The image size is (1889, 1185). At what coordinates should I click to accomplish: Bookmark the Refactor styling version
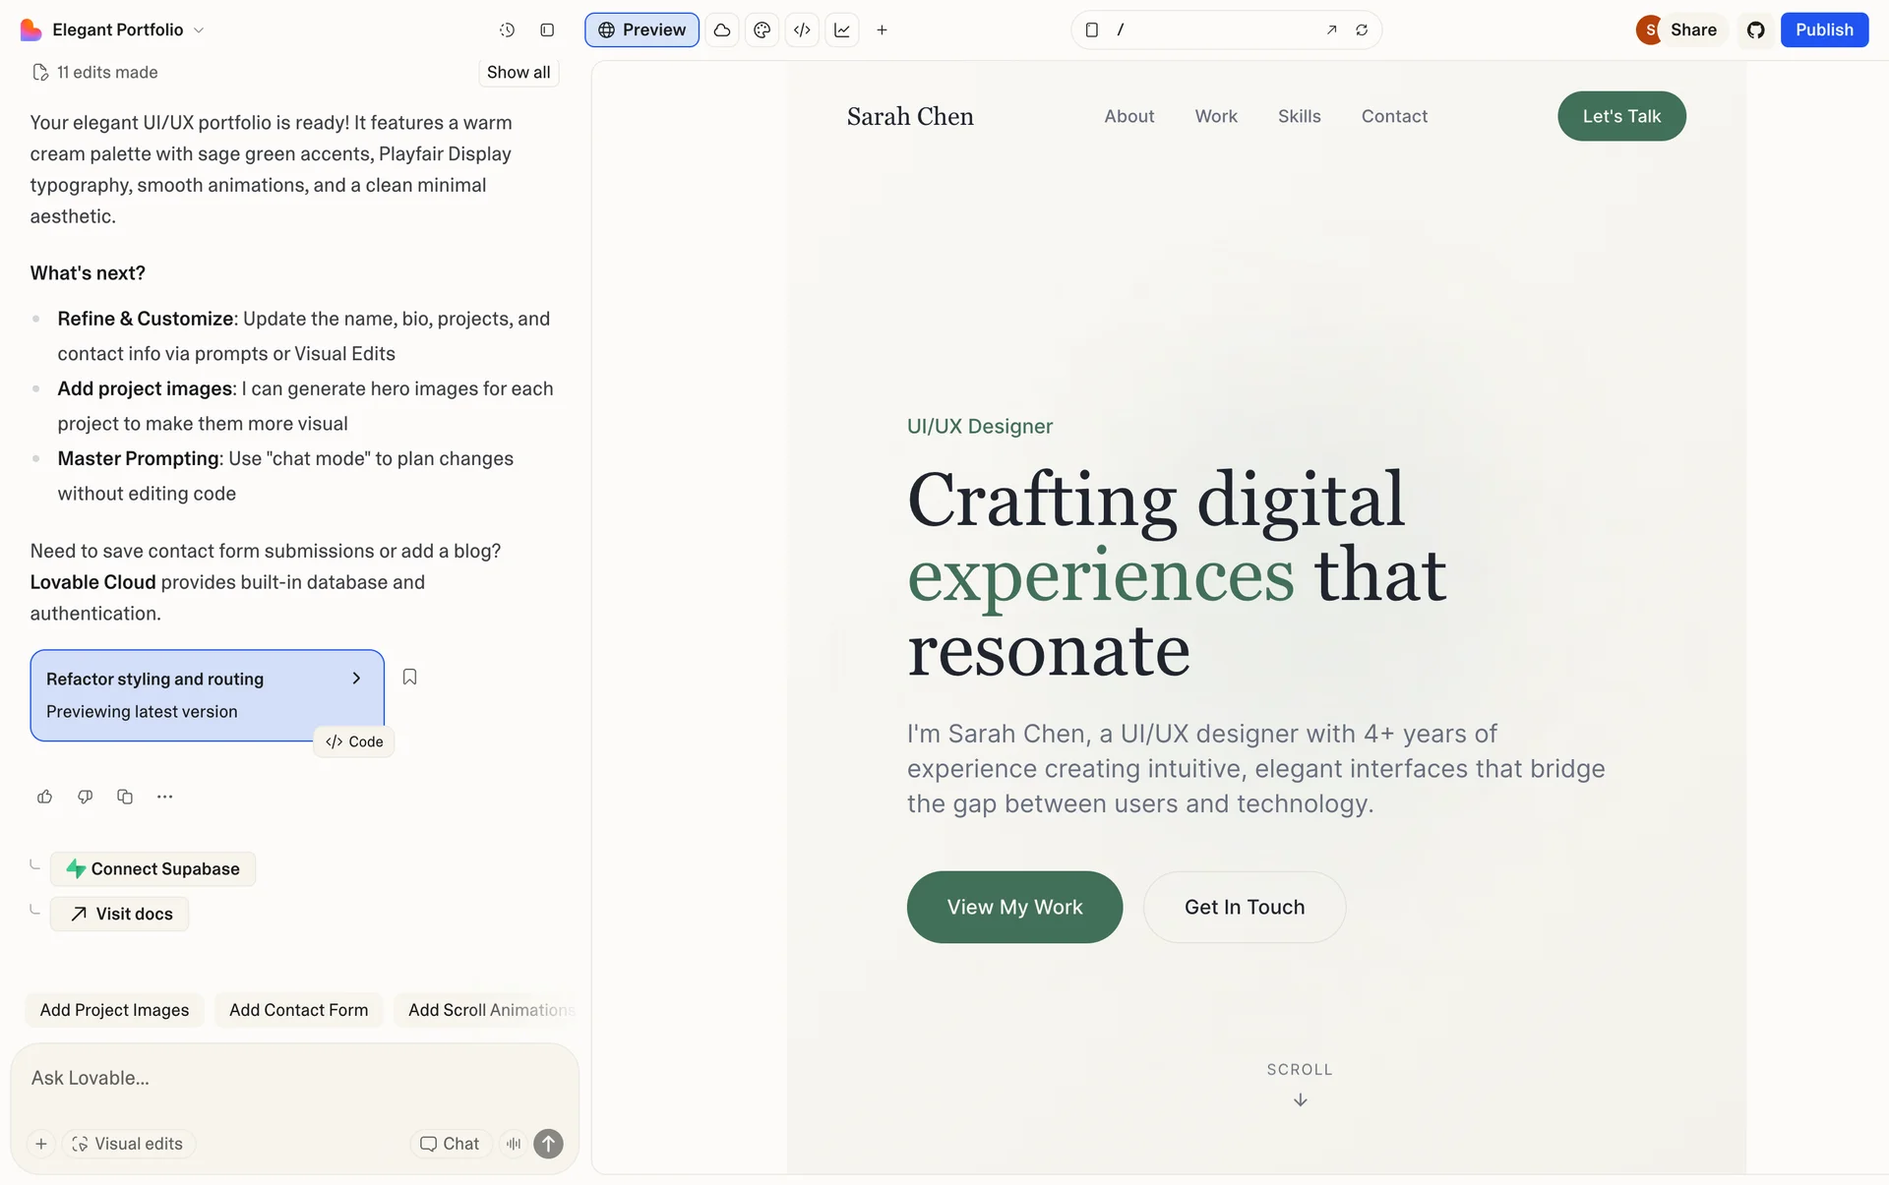[x=410, y=677]
